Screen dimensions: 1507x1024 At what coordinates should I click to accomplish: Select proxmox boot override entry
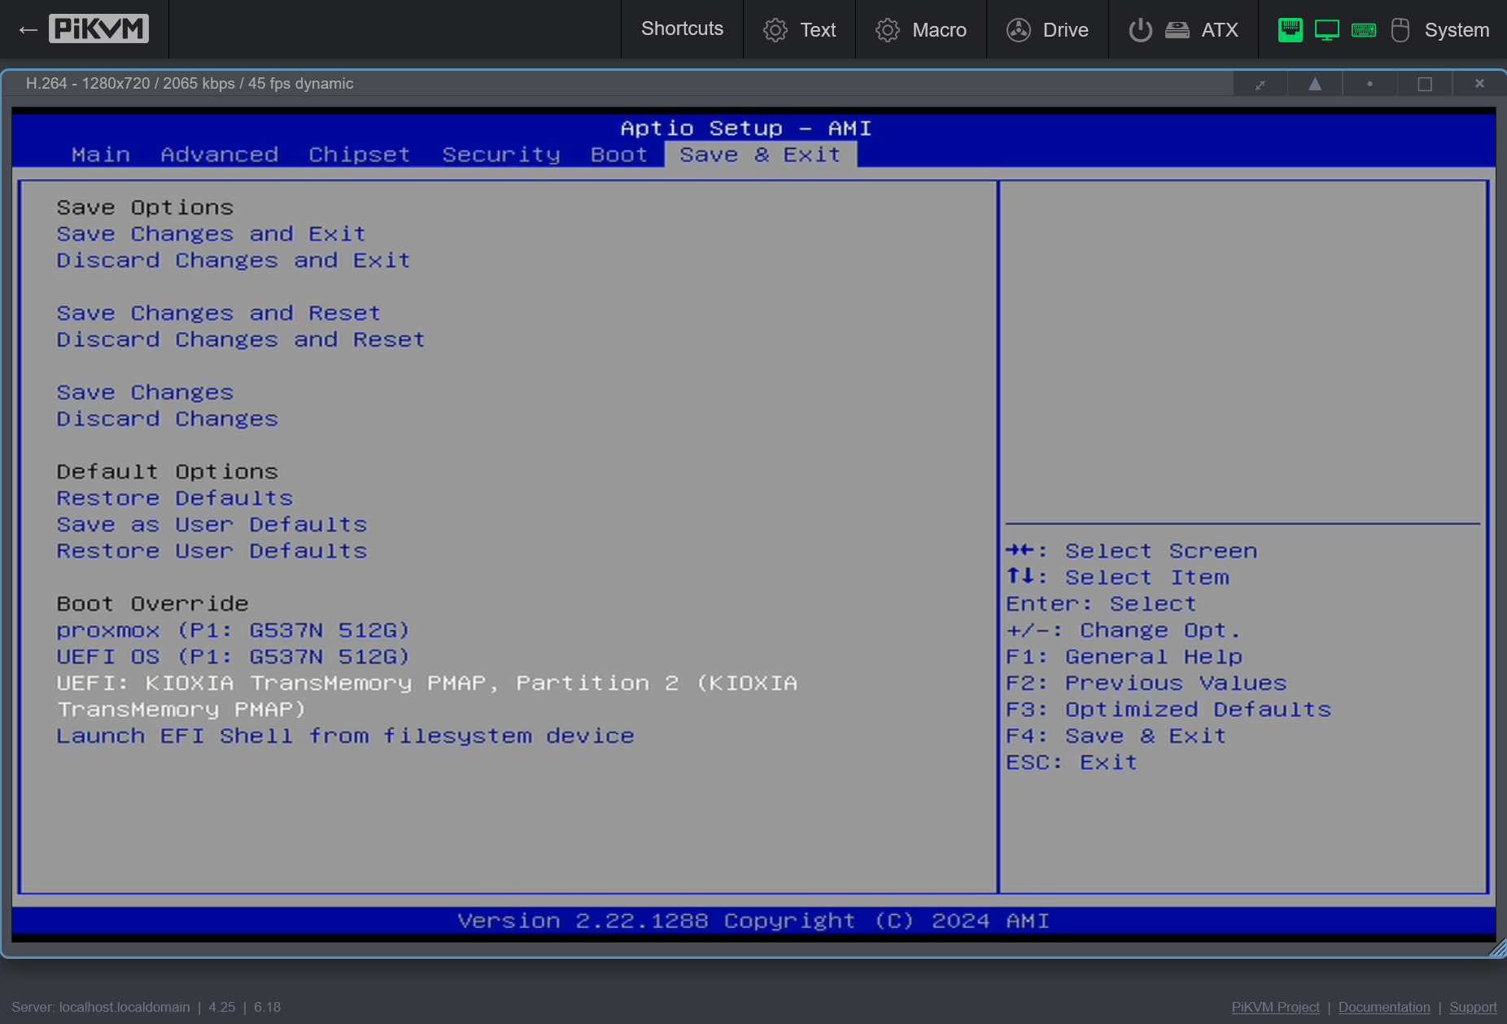pyautogui.click(x=233, y=631)
